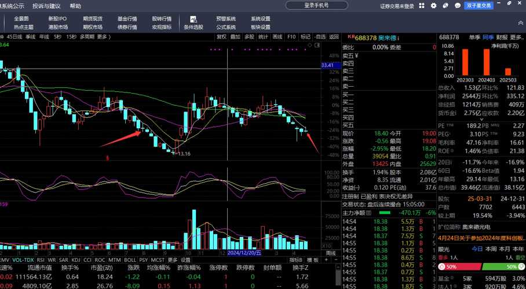Expand financial data with the down chevron
Screen dimensions: 526x289
pos(482,119)
